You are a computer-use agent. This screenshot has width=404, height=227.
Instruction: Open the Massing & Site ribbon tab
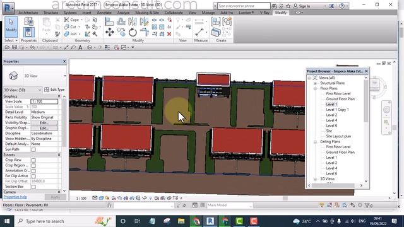click(x=147, y=13)
